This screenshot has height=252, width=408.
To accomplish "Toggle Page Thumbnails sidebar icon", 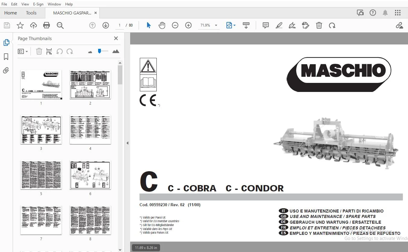I will tap(6, 43).
